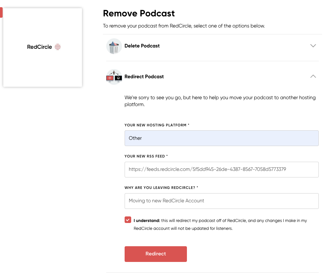Click the Redirect Podcast heading text
Image resolution: width=324 pixels, height=277 pixels.
coord(144,77)
